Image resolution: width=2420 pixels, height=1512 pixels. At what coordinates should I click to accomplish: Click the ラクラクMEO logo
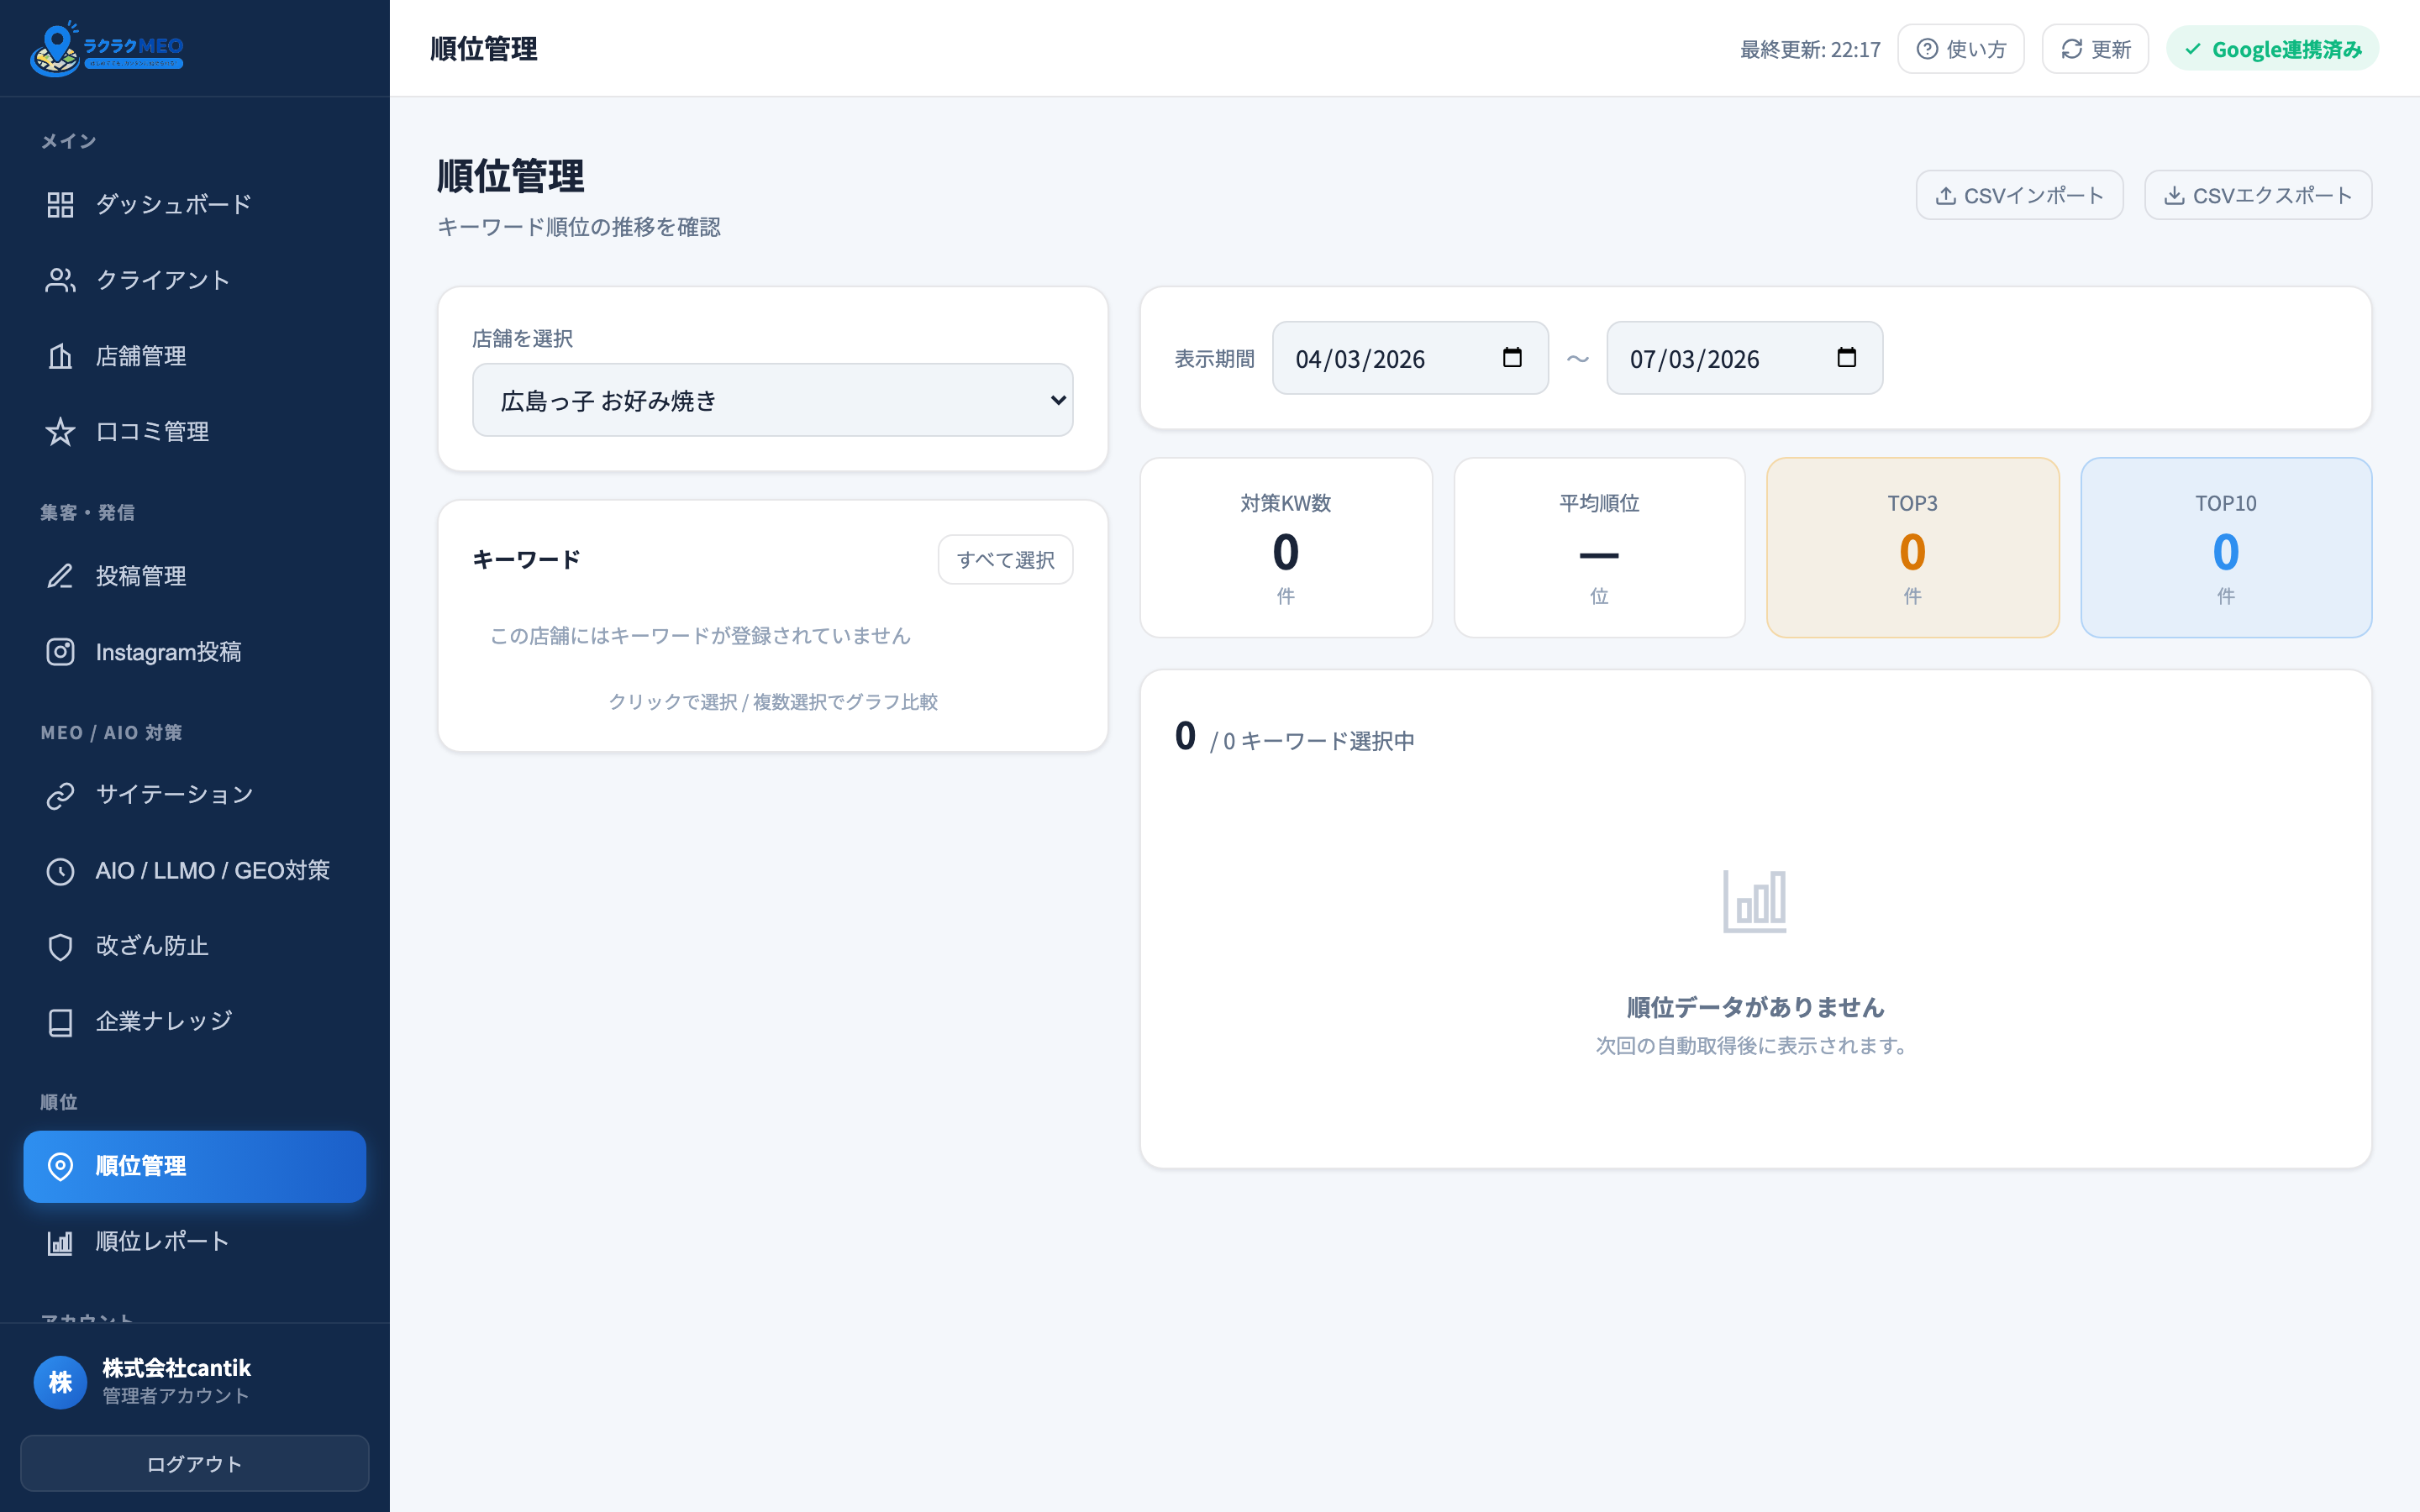tap(107, 48)
